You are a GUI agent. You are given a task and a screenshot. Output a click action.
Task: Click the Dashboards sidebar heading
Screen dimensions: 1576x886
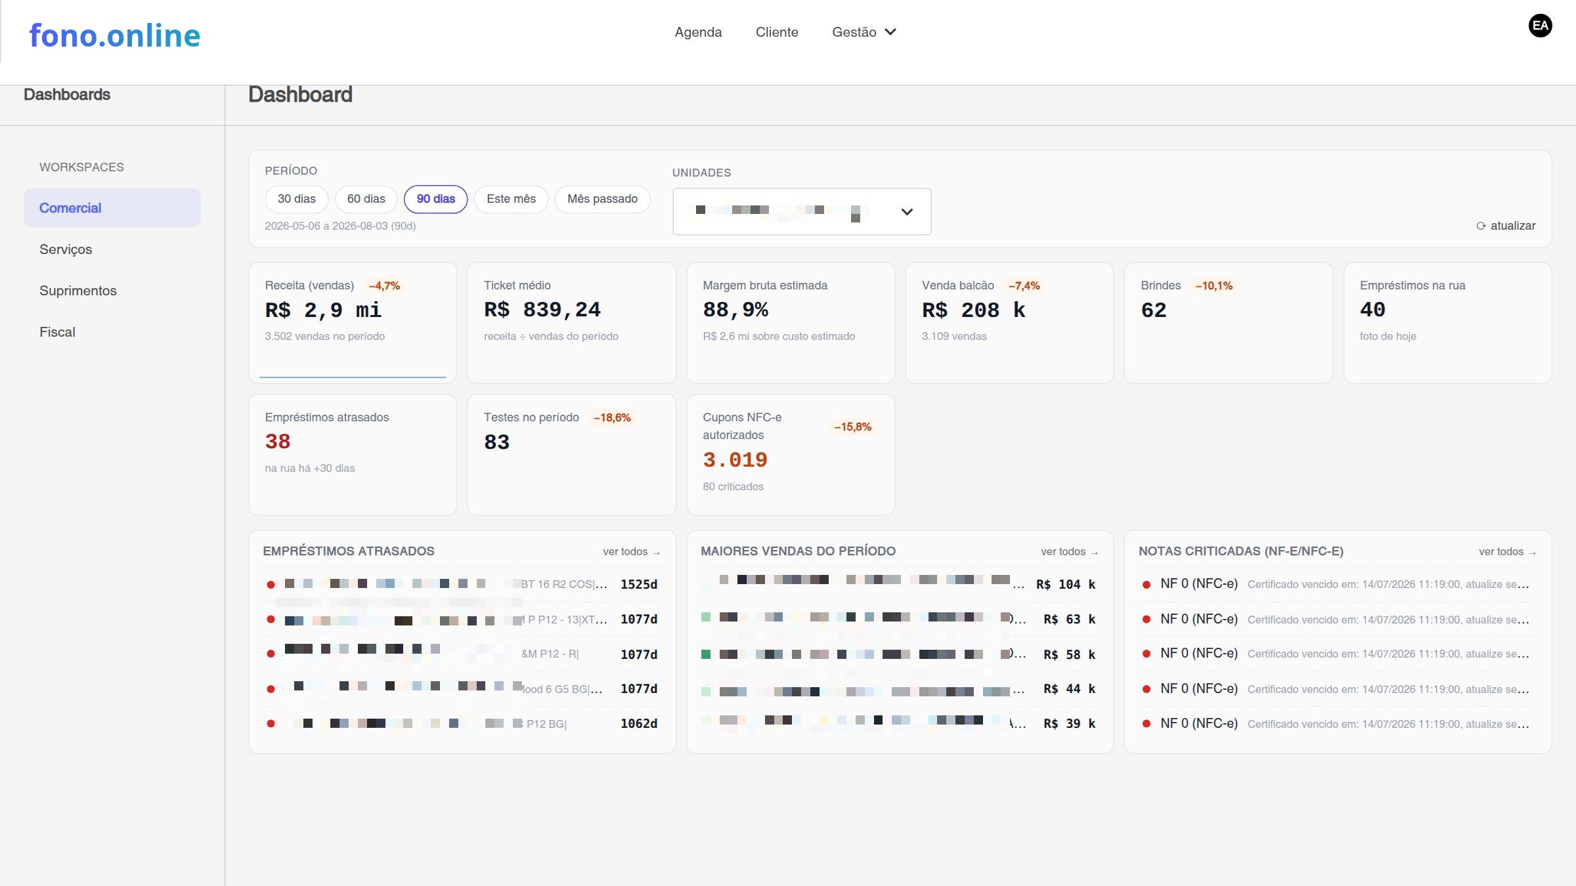point(67,95)
